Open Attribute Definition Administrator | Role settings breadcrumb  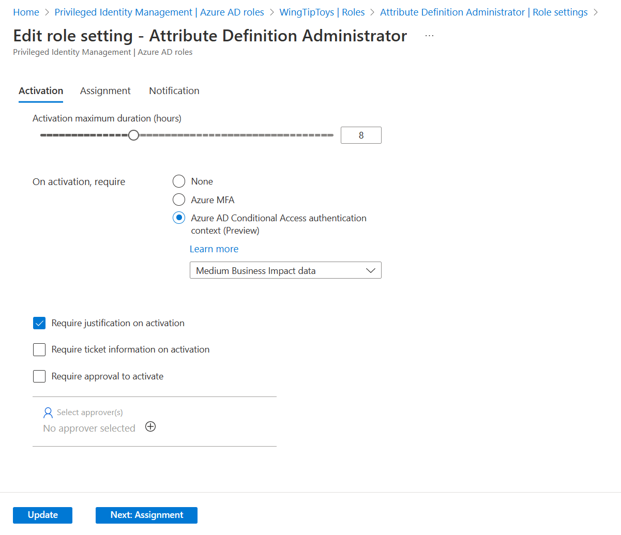pos(484,12)
